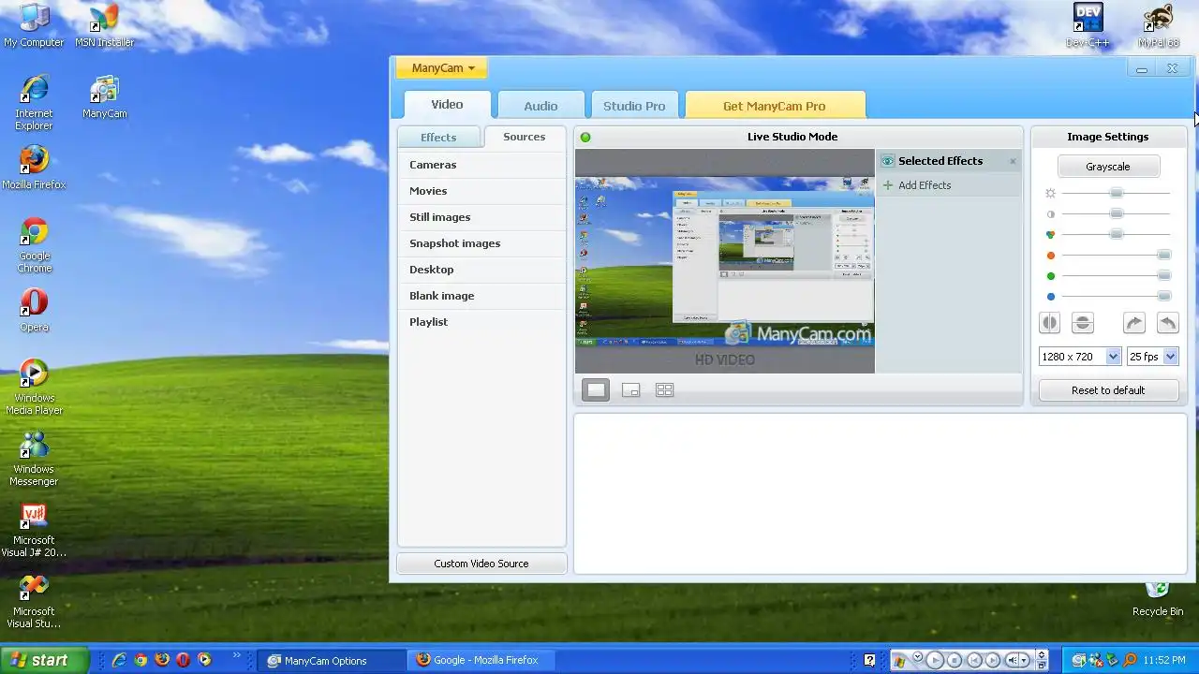Click the flip horizontally icon

tap(1049, 323)
